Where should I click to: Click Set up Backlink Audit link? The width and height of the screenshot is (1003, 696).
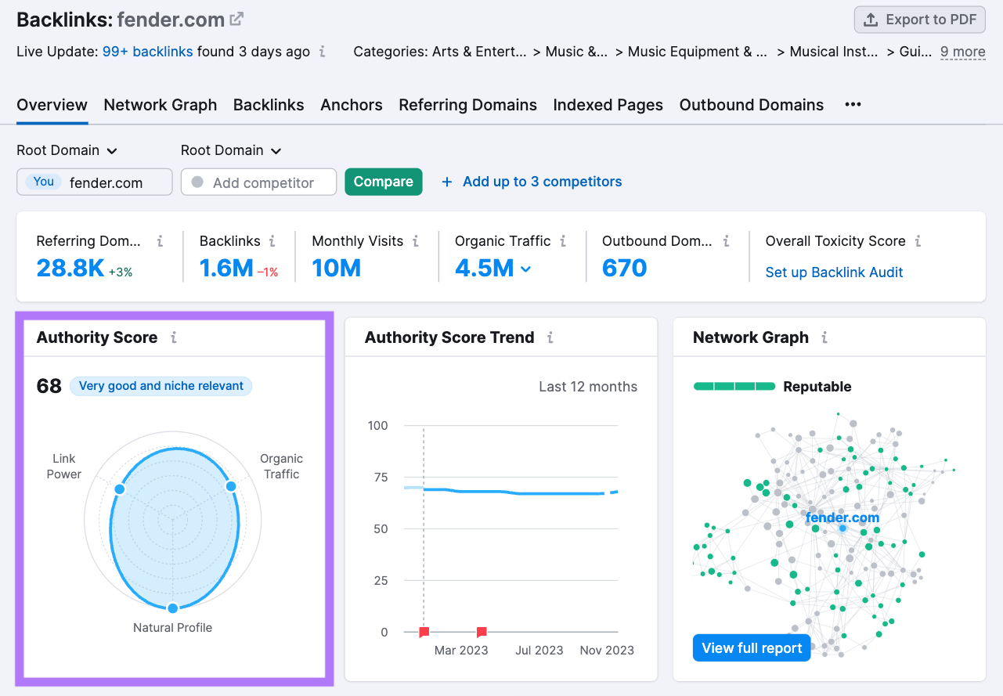coord(835,272)
